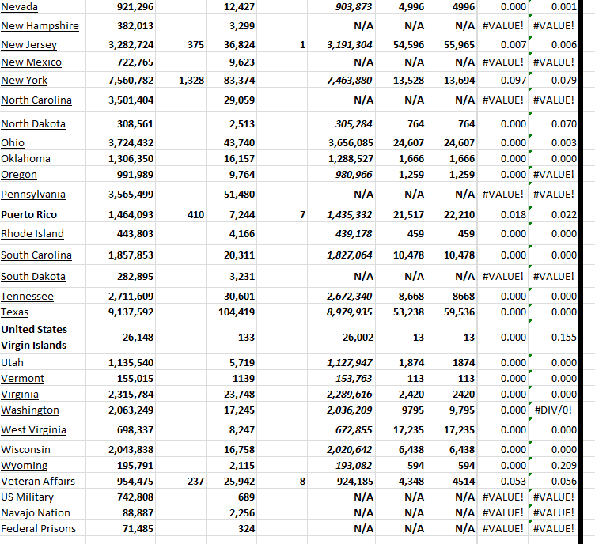Click the New Jersey hyperlink
Viewport: 595px width, 544px height.
coord(28,45)
